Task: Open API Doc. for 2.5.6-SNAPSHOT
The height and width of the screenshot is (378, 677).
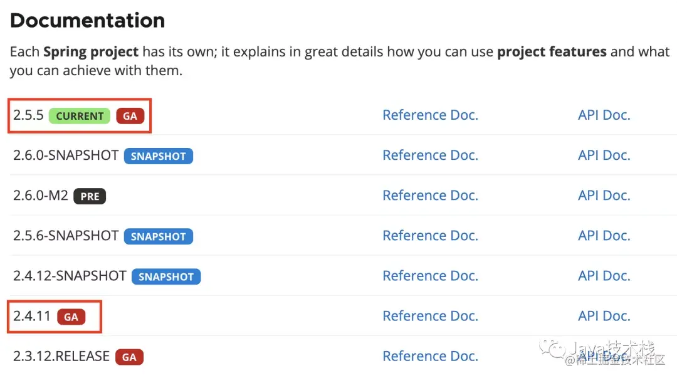Action: point(604,236)
